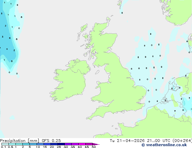Screen dimensions: 192x148
Task: Click the 2–5 mm legend color swatch
Action: point(26,144)
